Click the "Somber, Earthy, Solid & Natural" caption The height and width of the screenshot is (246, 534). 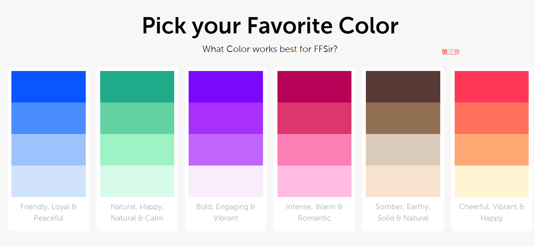coord(403,212)
